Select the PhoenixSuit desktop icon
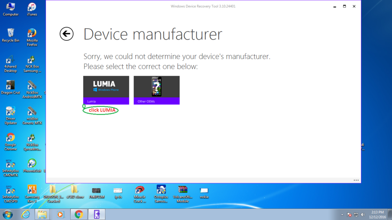This screenshot has width=392, height=220. click(32, 165)
